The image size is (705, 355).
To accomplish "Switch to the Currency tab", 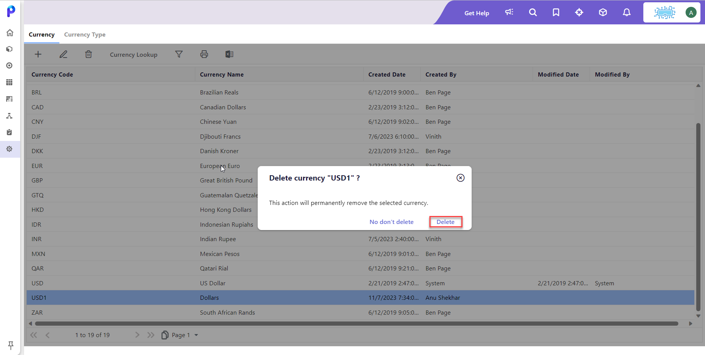I will pos(41,34).
